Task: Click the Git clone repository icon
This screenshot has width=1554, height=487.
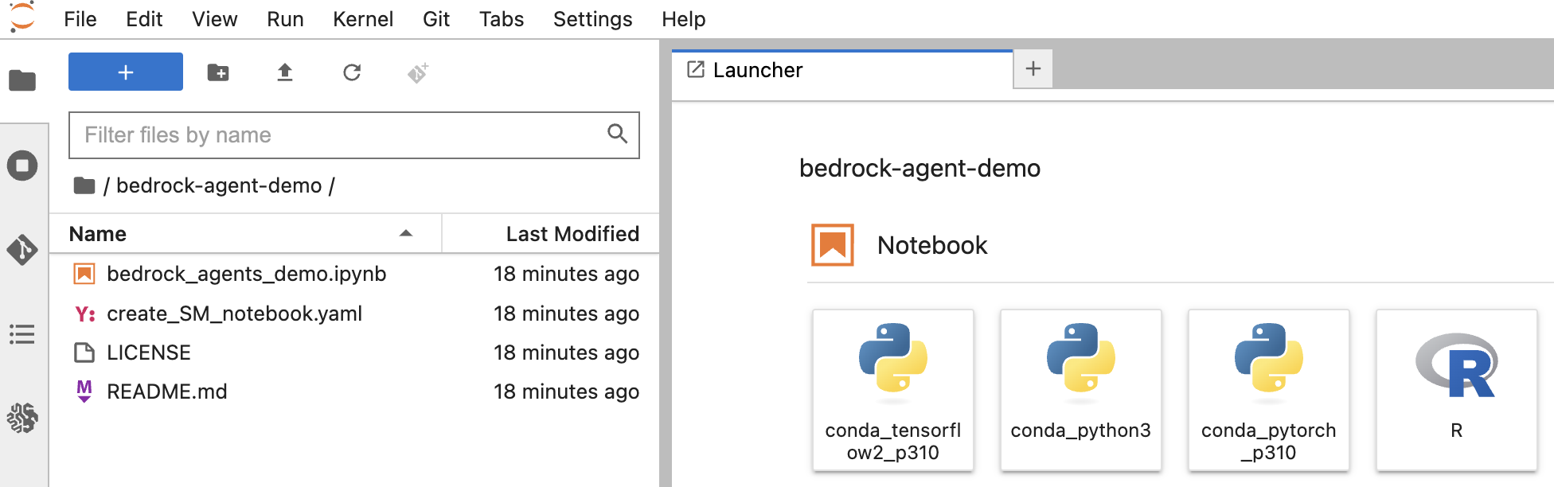Action: point(418,72)
